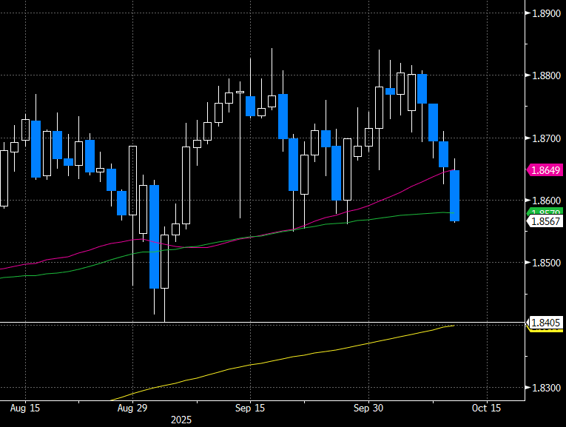Viewport: 566px width, 427px height.
Task: Select the 1.8700 price axis label
Action: pyautogui.click(x=546, y=138)
